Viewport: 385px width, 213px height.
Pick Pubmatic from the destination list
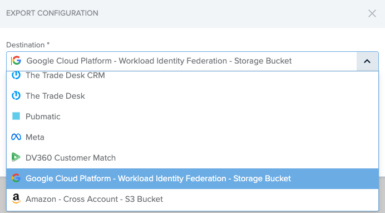point(192,117)
